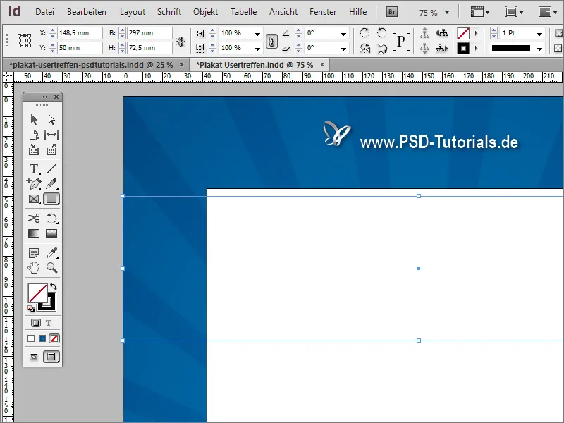This screenshot has width=564, height=423.
Task: Switch to Preview view mode
Action: pyautogui.click(x=51, y=357)
